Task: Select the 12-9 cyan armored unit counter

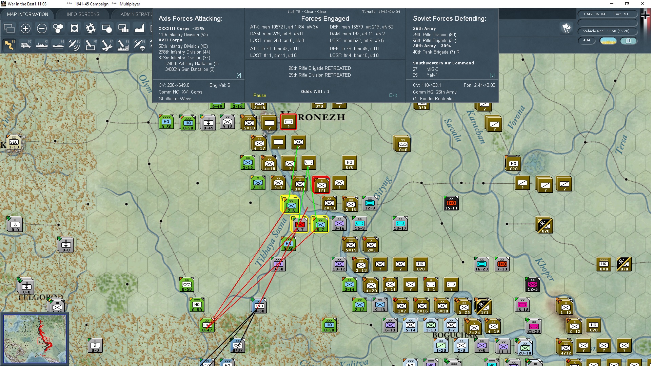Action: [370, 203]
